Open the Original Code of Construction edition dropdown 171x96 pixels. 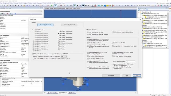tap(64, 57)
